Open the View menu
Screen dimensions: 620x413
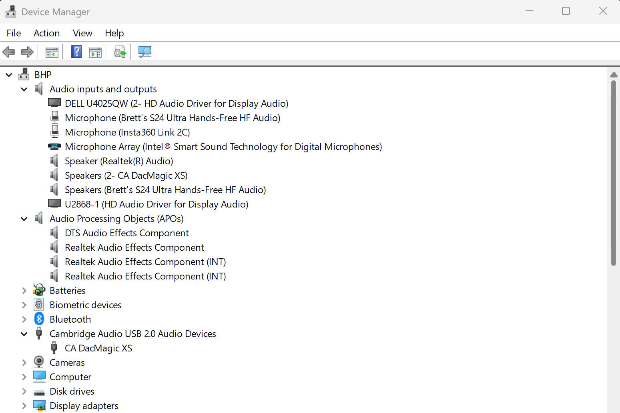pyautogui.click(x=82, y=33)
